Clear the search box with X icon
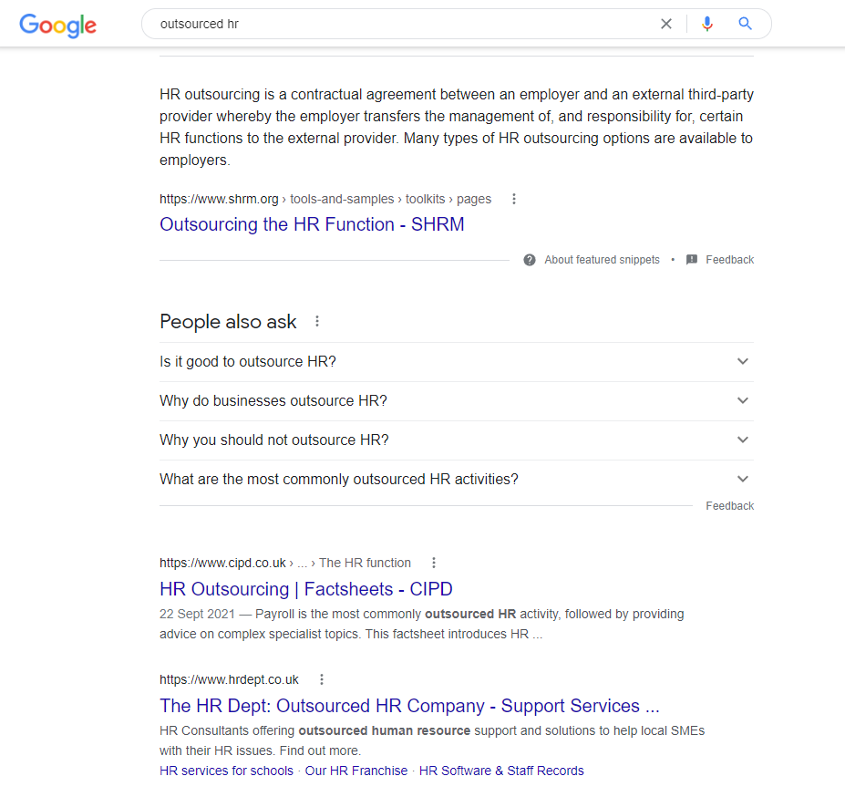This screenshot has height=797, width=845. [x=666, y=24]
